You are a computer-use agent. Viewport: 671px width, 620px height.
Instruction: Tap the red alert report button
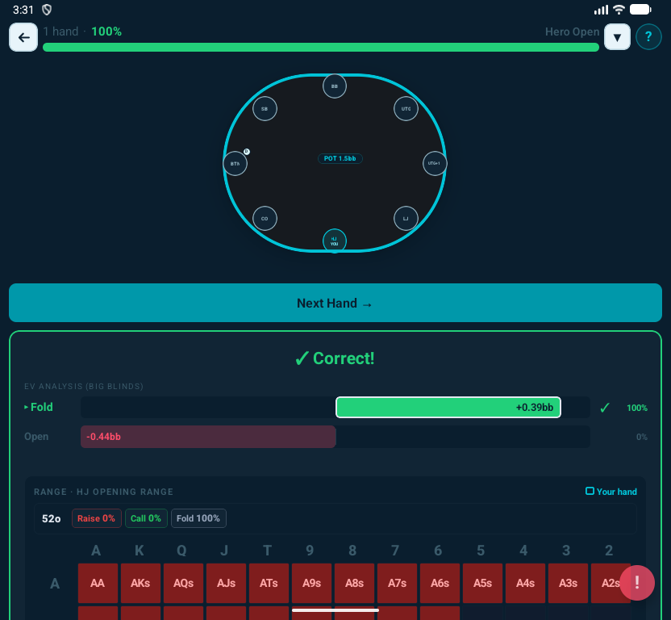pos(637,583)
